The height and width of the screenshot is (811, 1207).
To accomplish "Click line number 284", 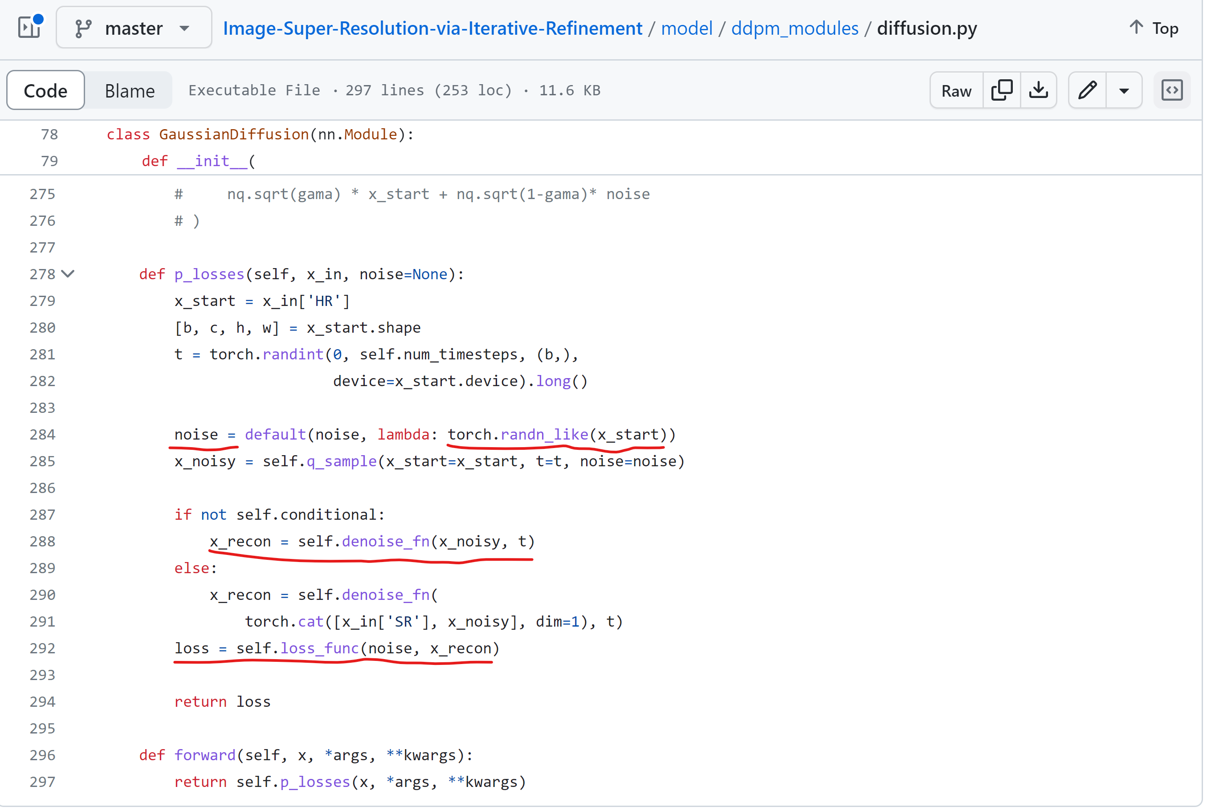I will click(x=42, y=435).
